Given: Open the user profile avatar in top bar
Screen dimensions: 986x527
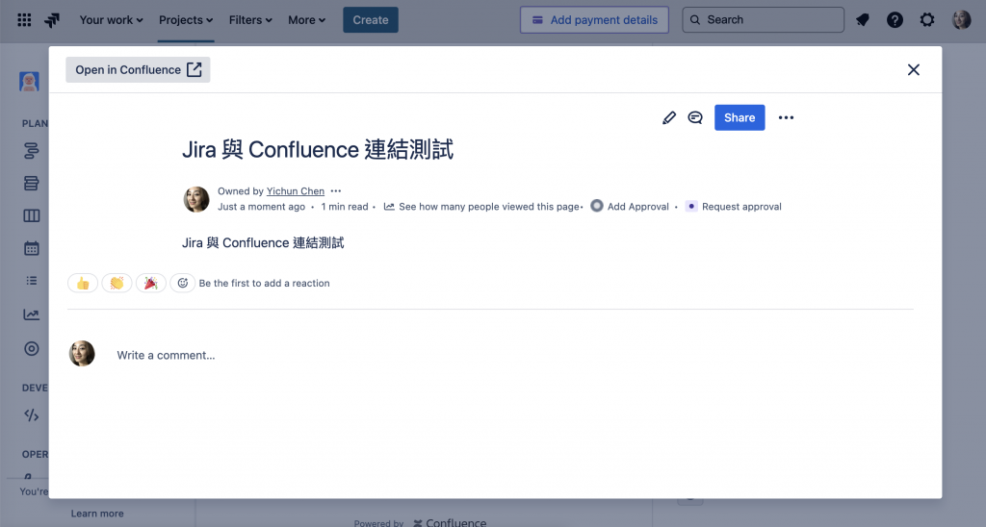Looking at the screenshot, I should point(962,20).
